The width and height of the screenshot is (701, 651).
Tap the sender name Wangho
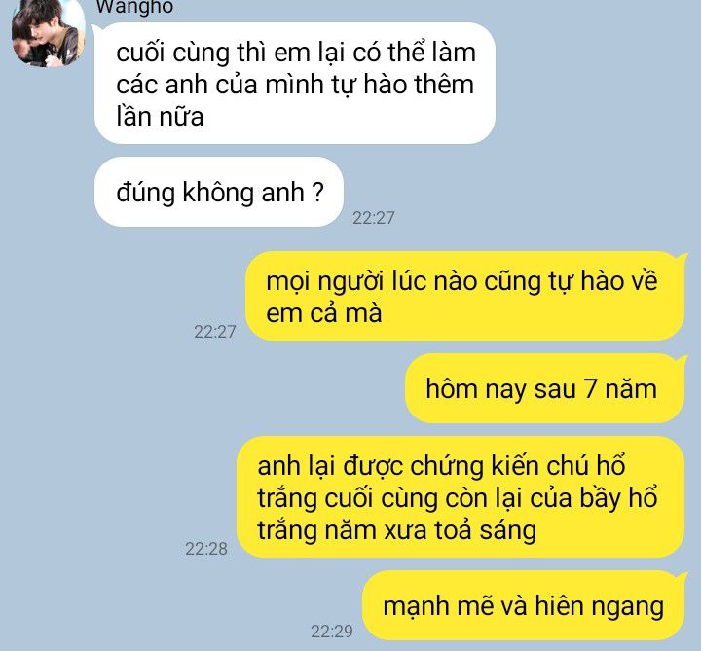pyautogui.click(x=134, y=7)
